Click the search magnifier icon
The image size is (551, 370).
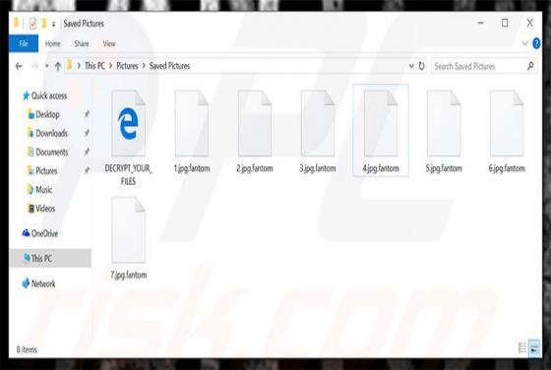pos(530,66)
